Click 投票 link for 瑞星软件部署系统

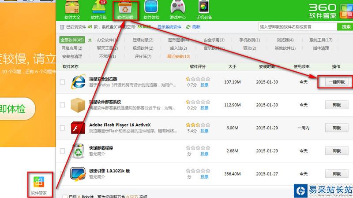(204, 108)
